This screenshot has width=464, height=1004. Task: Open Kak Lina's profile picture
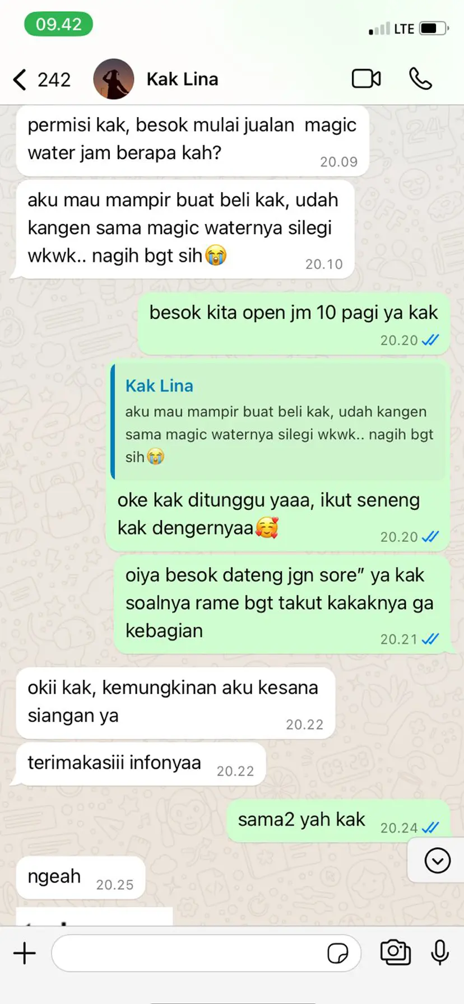pyautogui.click(x=114, y=79)
